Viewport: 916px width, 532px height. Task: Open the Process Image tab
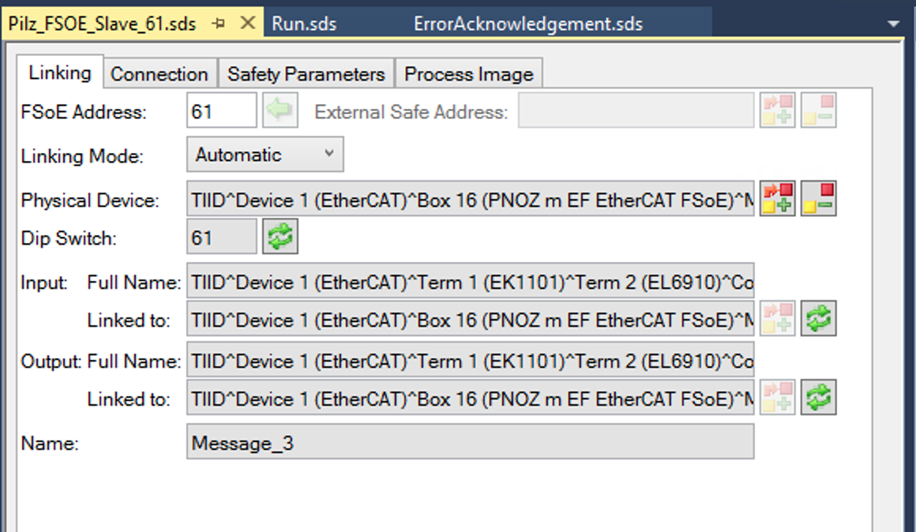[x=468, y=74]
